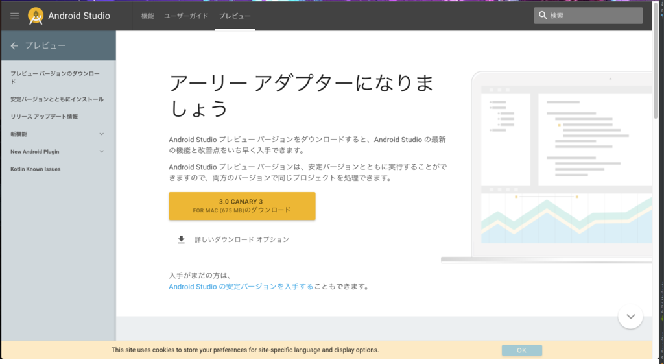Viewport: 664px width, 364px height.
Task: Open the ユーザーガイド tab
Action: point(186,16)
